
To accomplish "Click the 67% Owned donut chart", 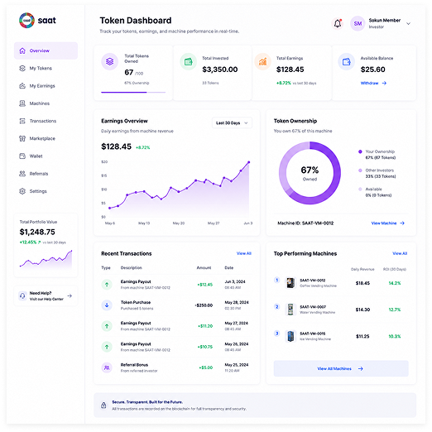I will click(x=310, y=173).
